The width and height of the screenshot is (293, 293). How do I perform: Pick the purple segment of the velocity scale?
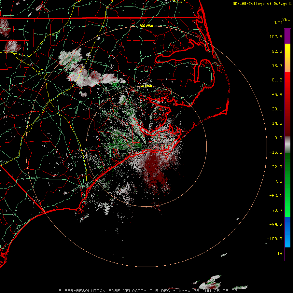click(287, 36)
